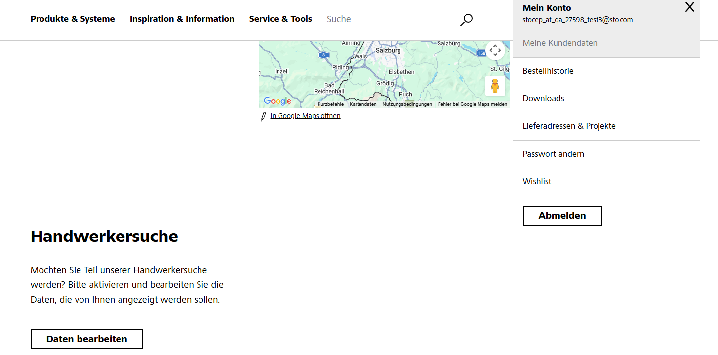Go to Lieferadressen & Projekte

point(606,126)
